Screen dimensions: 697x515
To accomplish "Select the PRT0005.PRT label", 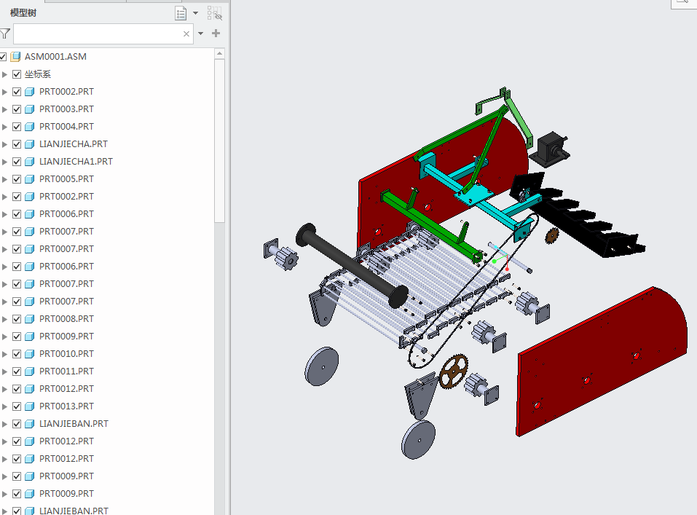I will (67, 179).
